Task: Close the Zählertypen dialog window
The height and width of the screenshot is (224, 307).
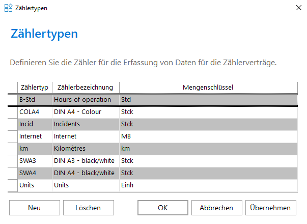Action: pos(298,8)
